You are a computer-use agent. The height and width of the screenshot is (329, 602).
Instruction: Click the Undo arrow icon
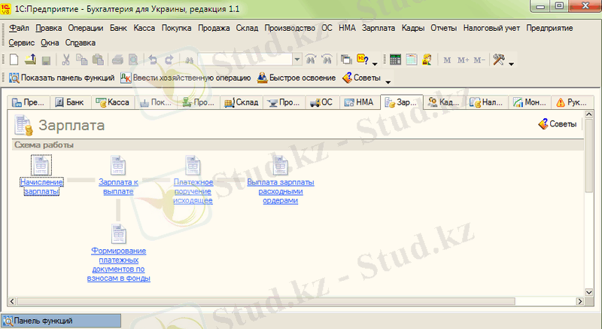click(153, 59)
